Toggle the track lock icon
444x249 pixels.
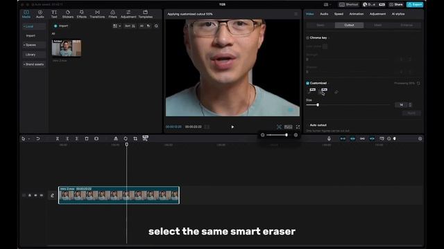[x=30, y=195]
